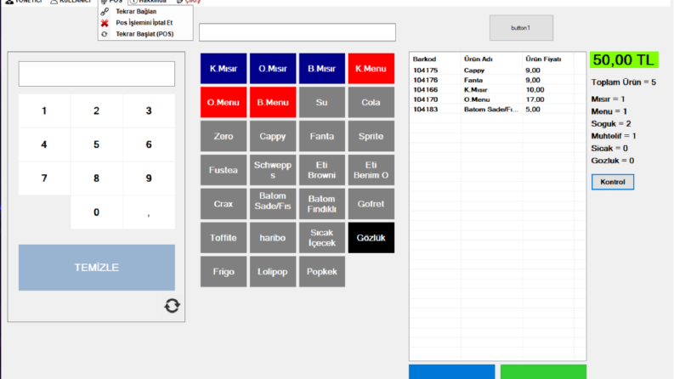The width and height of the screenshot is (674, 379).
Task: Select the 104175 Cappy row in the list
Action: [497, 70]
